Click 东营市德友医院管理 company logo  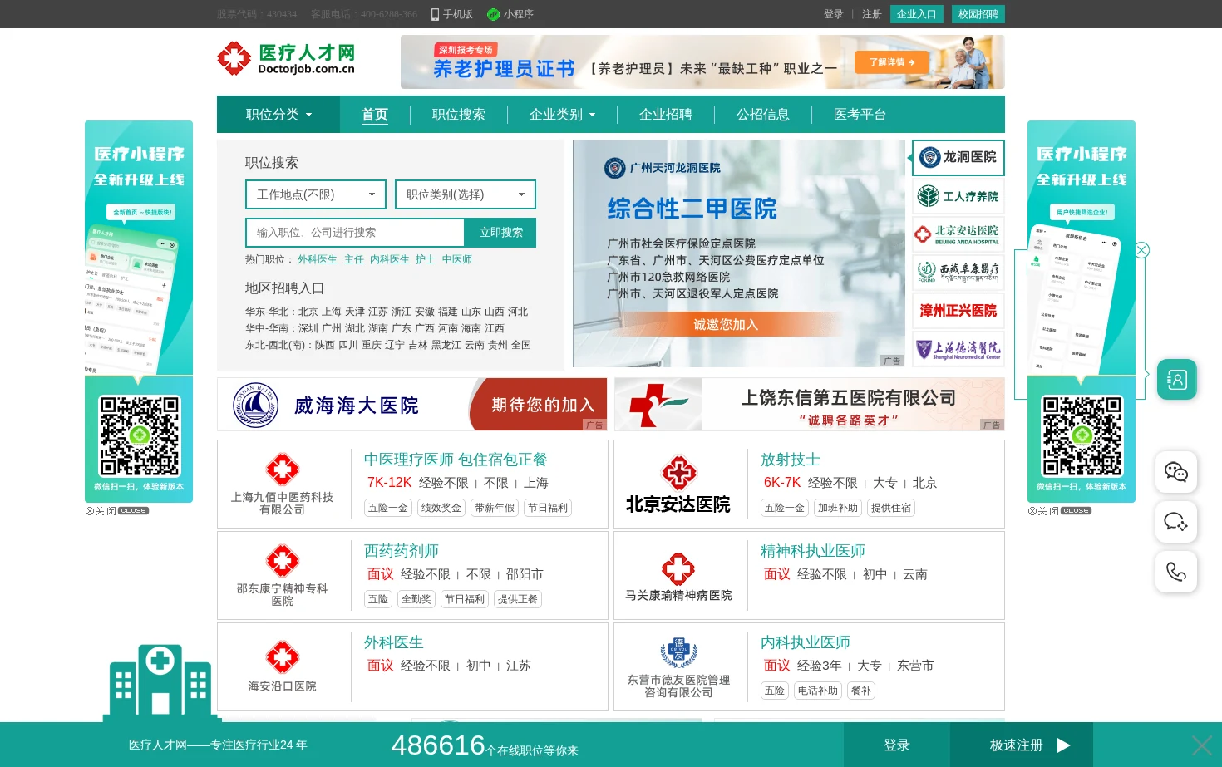[x=678, y=653]
